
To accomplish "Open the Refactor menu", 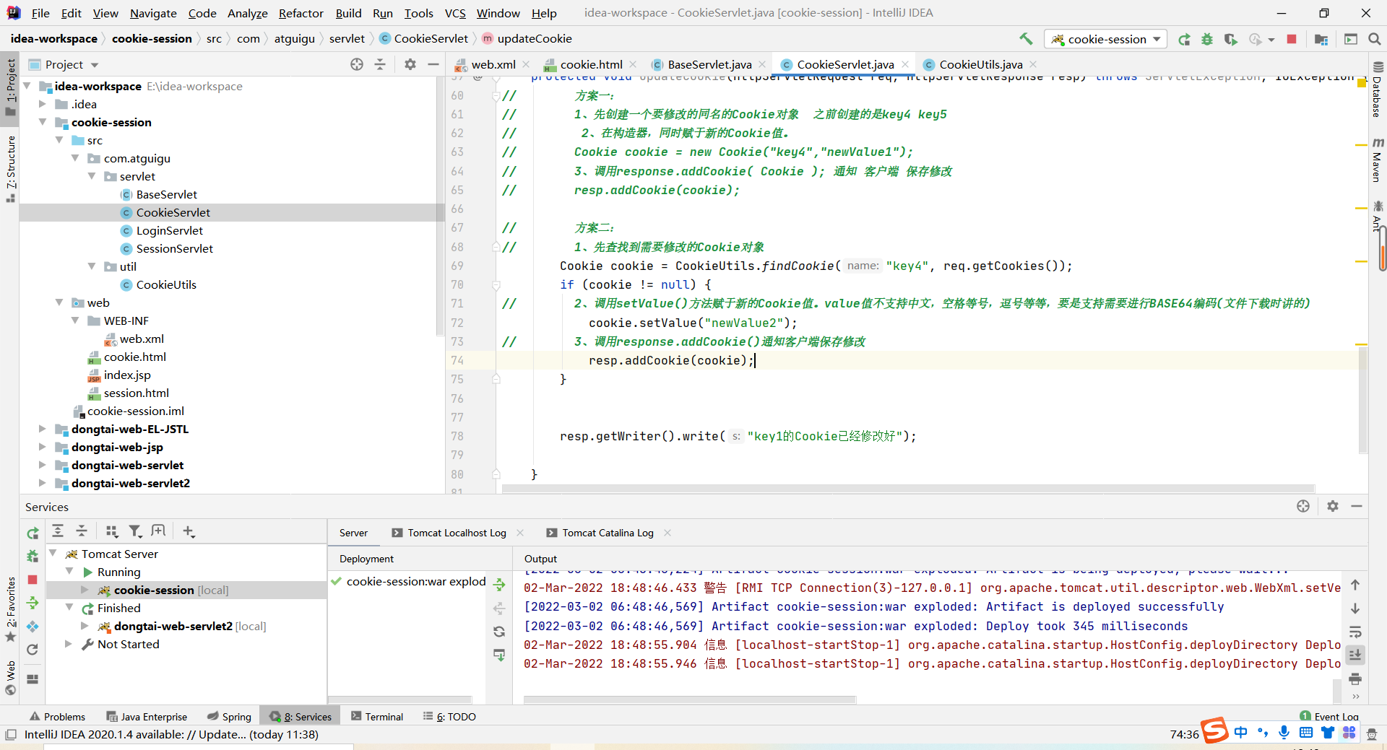I will pyautogui.click(x=301, y=13).
